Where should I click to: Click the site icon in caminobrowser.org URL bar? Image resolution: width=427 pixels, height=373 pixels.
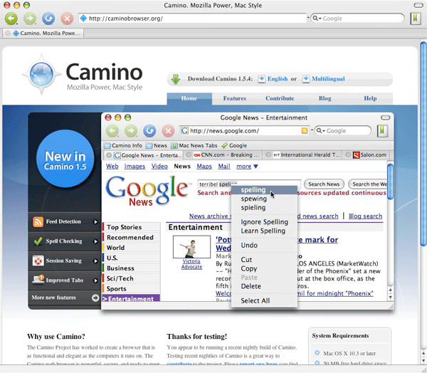tap(83, 19)
